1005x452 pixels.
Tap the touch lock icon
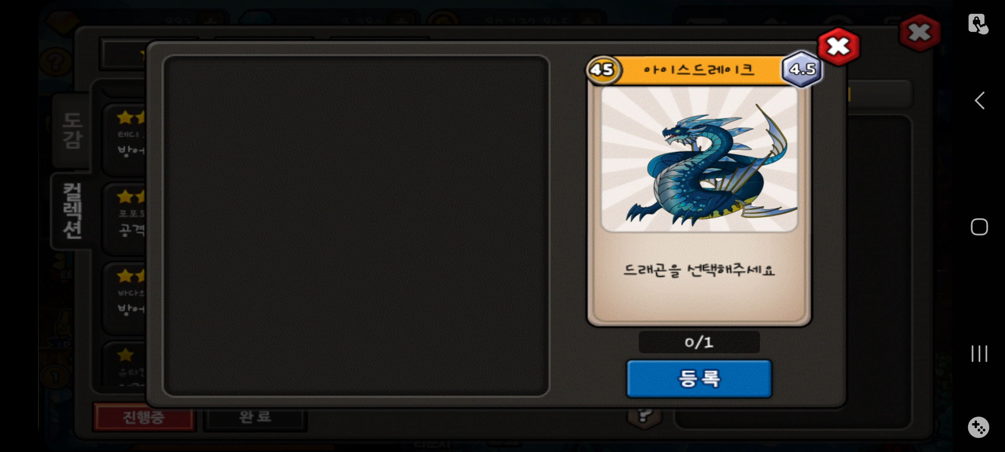978,23
